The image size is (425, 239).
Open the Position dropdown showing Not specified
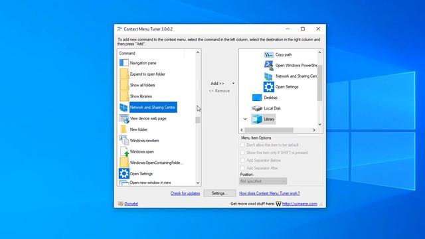point(263,181)
